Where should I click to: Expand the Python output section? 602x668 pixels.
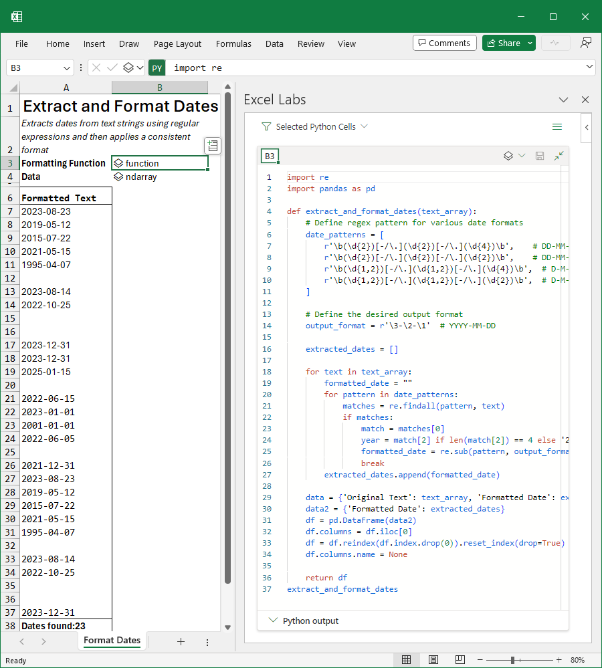[273, 621]
